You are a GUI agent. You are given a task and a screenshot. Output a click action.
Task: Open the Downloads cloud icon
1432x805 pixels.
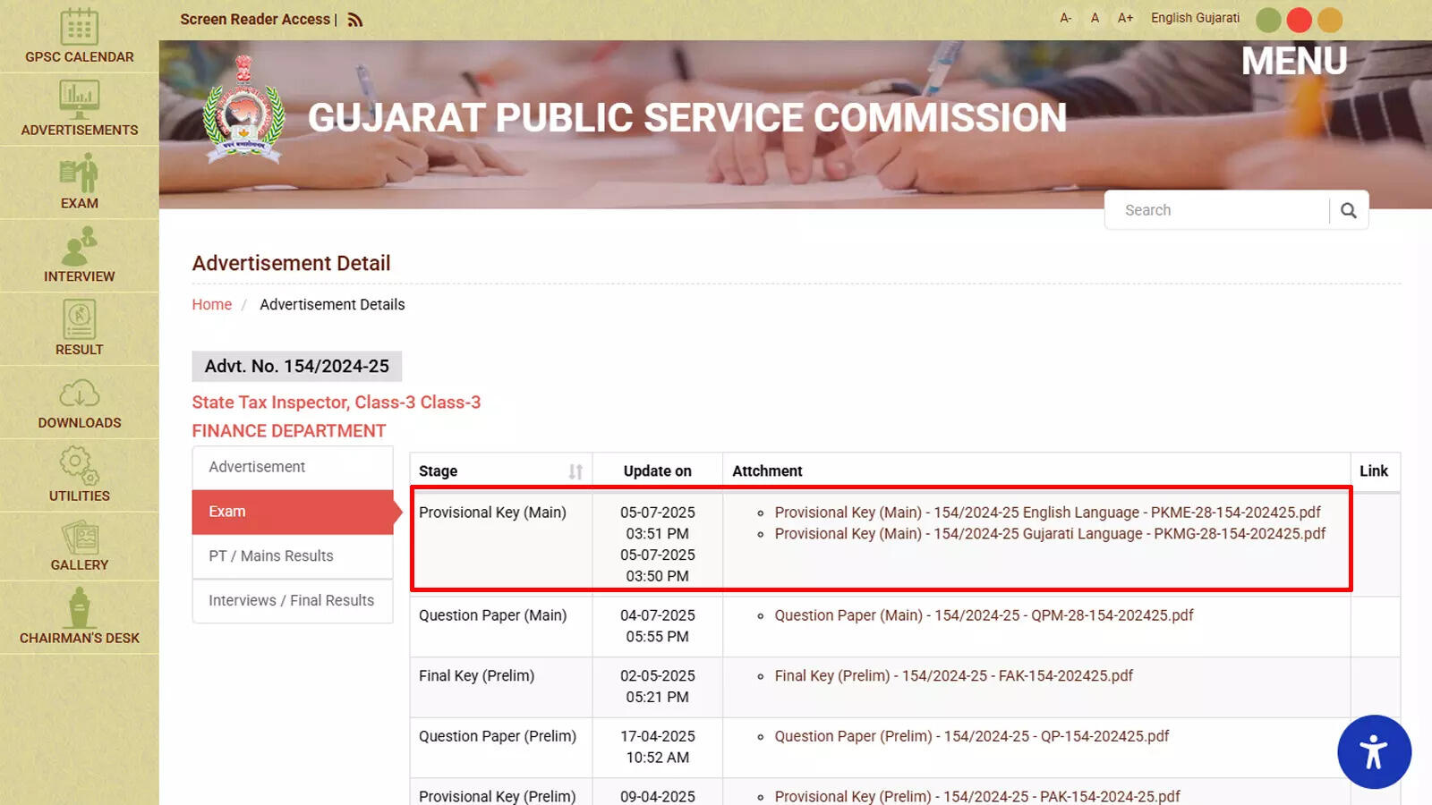click(79, 394)
